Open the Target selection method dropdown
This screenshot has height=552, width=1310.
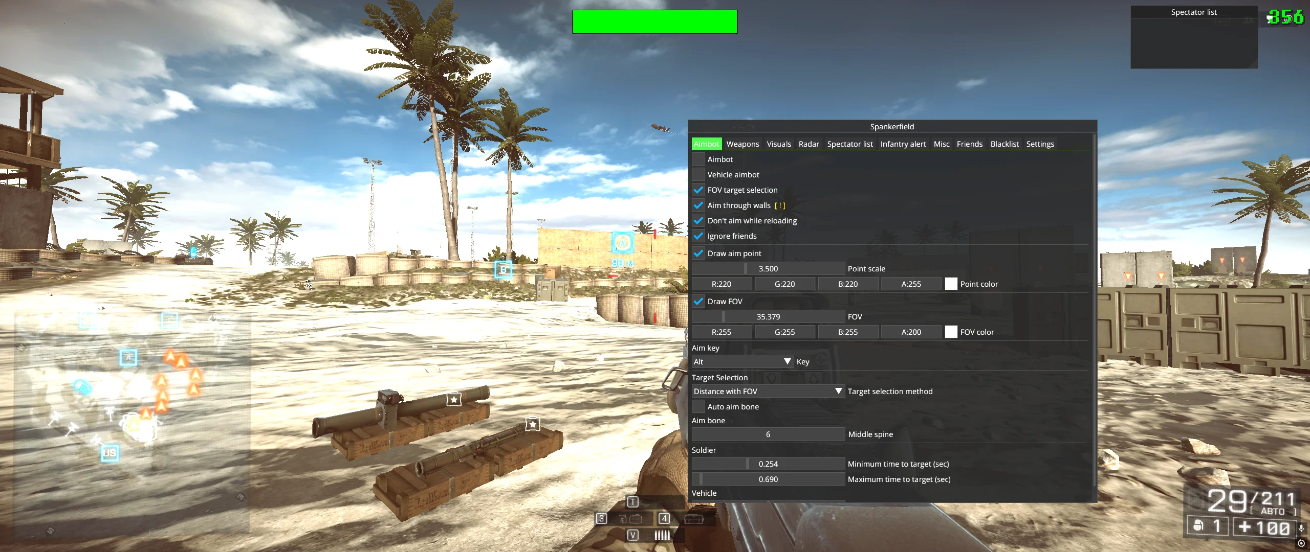tap(767, 391)
